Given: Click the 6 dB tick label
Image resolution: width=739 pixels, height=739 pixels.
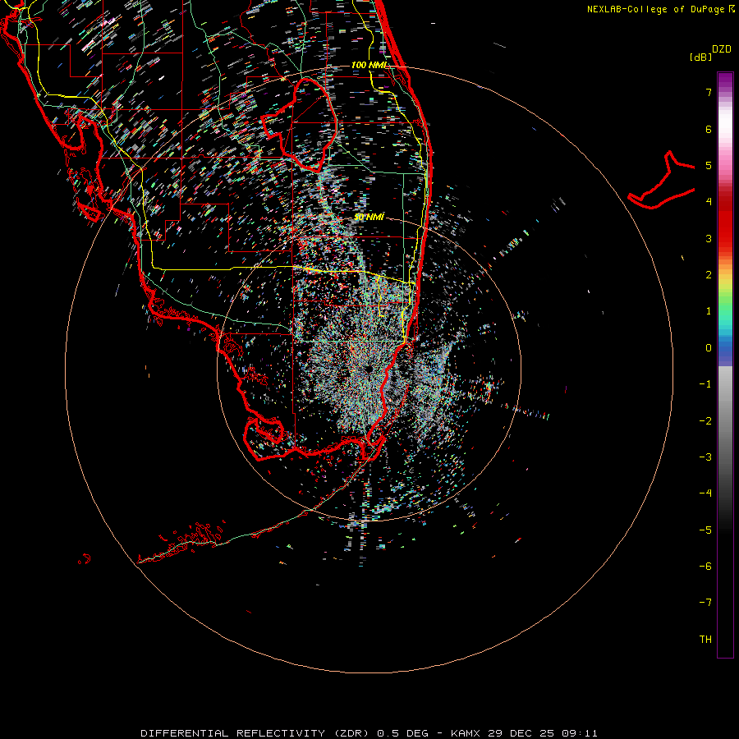Looking at the screenshot, I should click(709, 129).
